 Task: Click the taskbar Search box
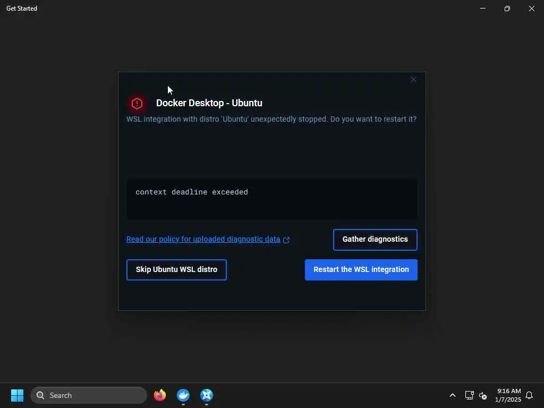tap(89, 395)
